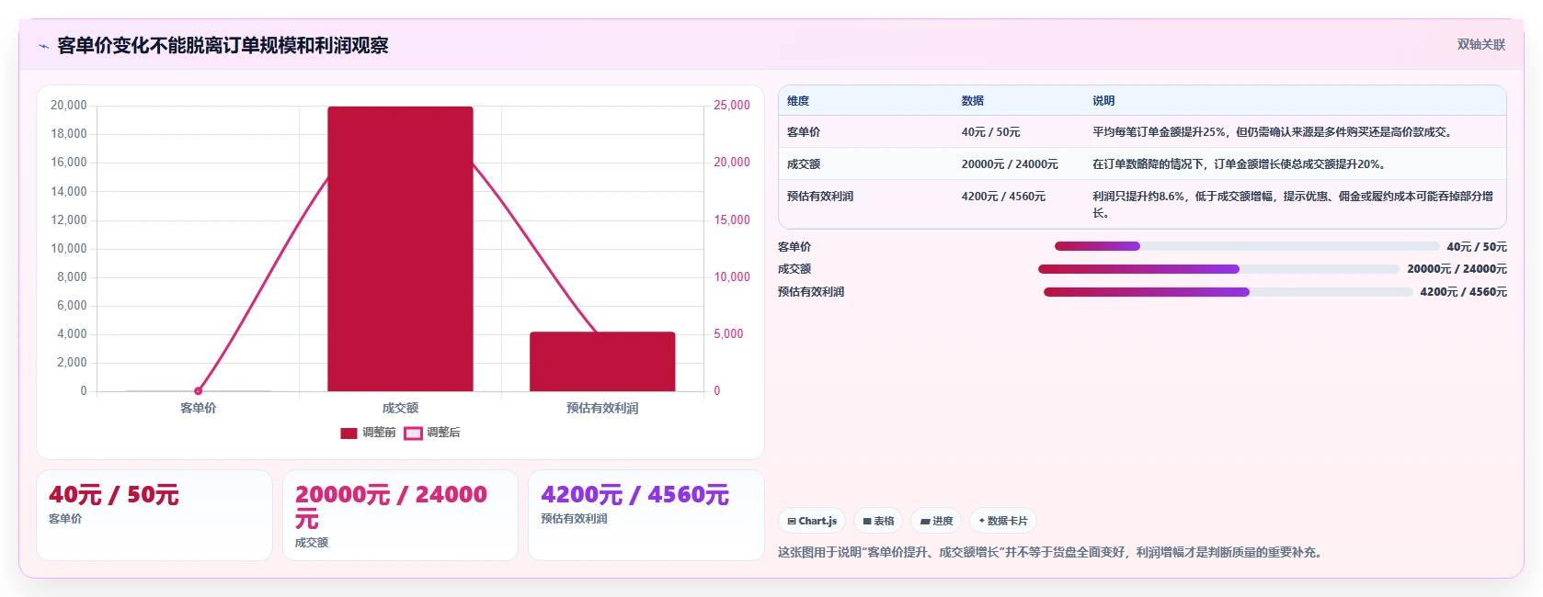Click the table value 20000元 / 24000元
The image size is (1543, 597).
(x=1010, y=164)
